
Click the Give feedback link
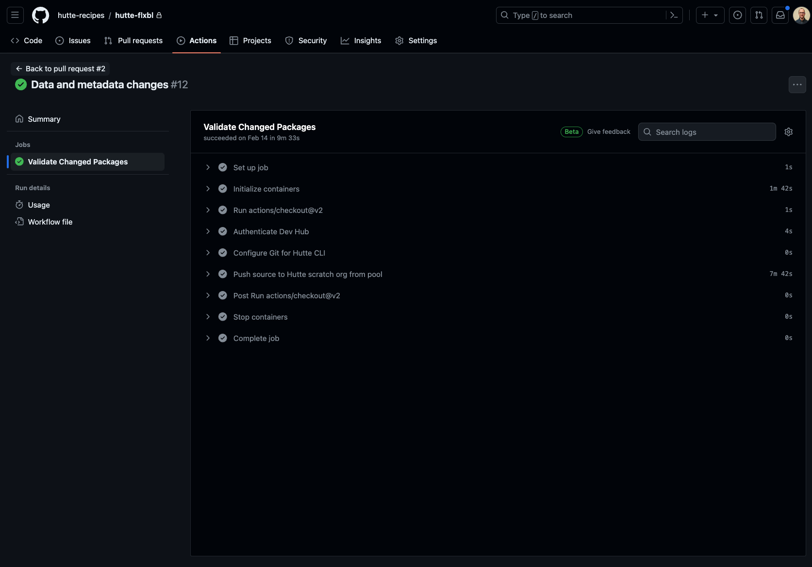(x=609, y=132)
